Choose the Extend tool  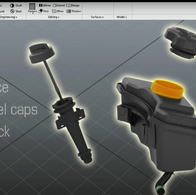pyautogui.click(x=59, y=5)
